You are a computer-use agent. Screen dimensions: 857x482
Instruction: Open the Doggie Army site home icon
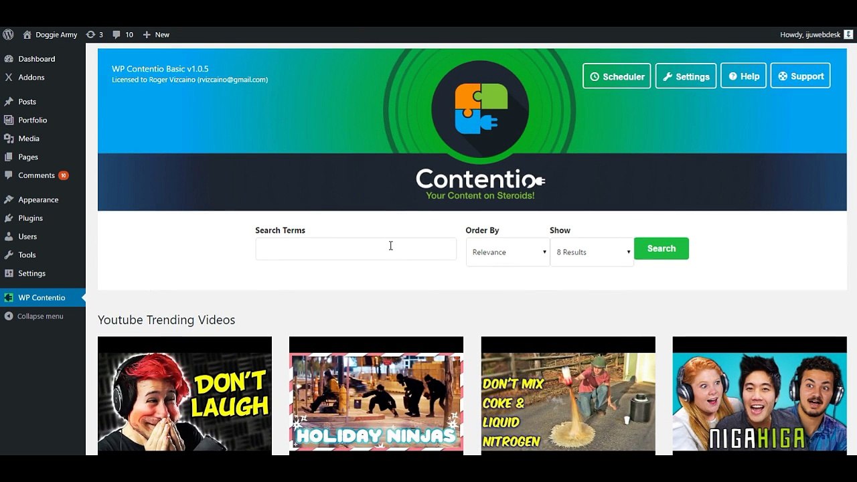point(27,34)
